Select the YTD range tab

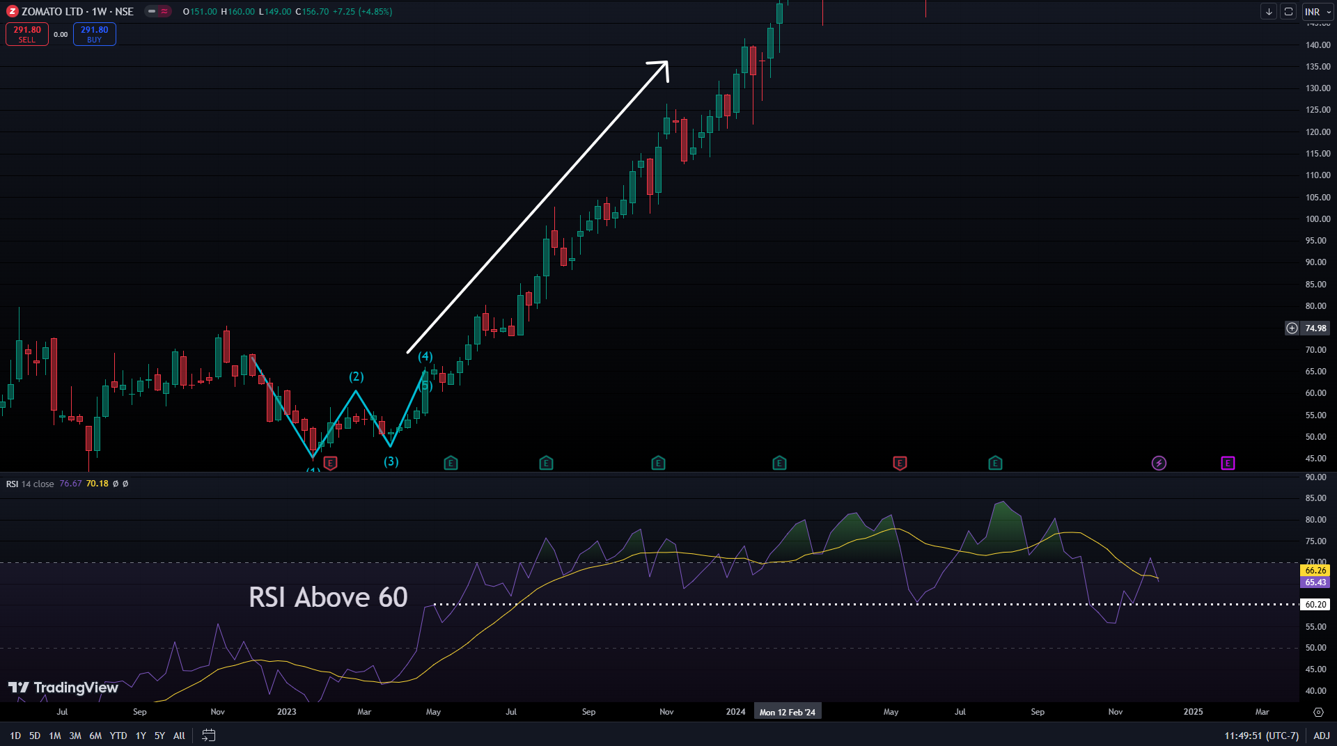[118, 735]
